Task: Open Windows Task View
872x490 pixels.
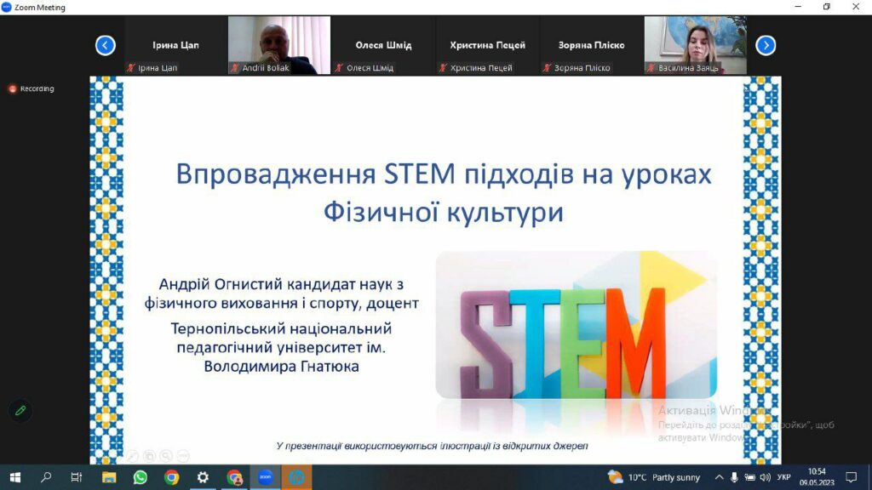Action: [77, 477]
